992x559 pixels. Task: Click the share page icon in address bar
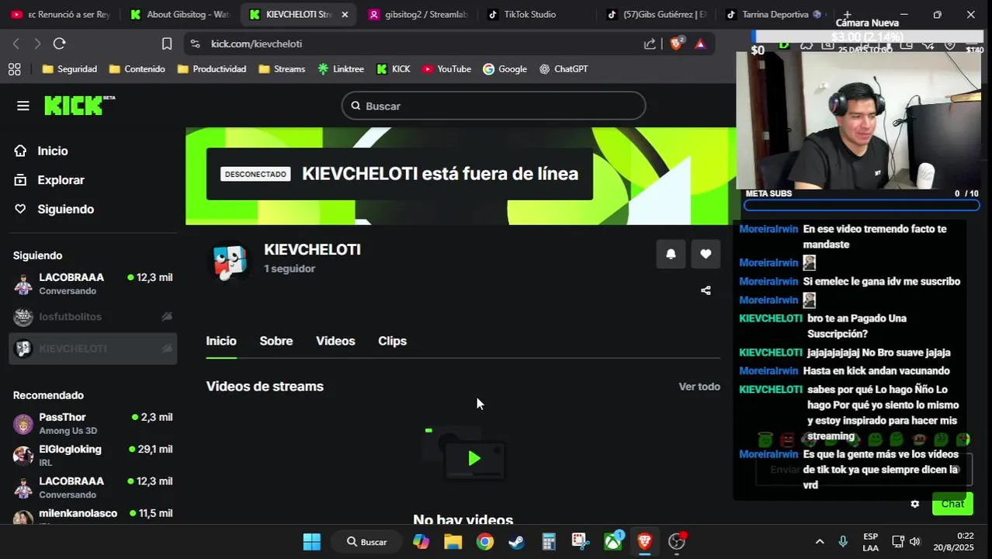tap(650, 43)
